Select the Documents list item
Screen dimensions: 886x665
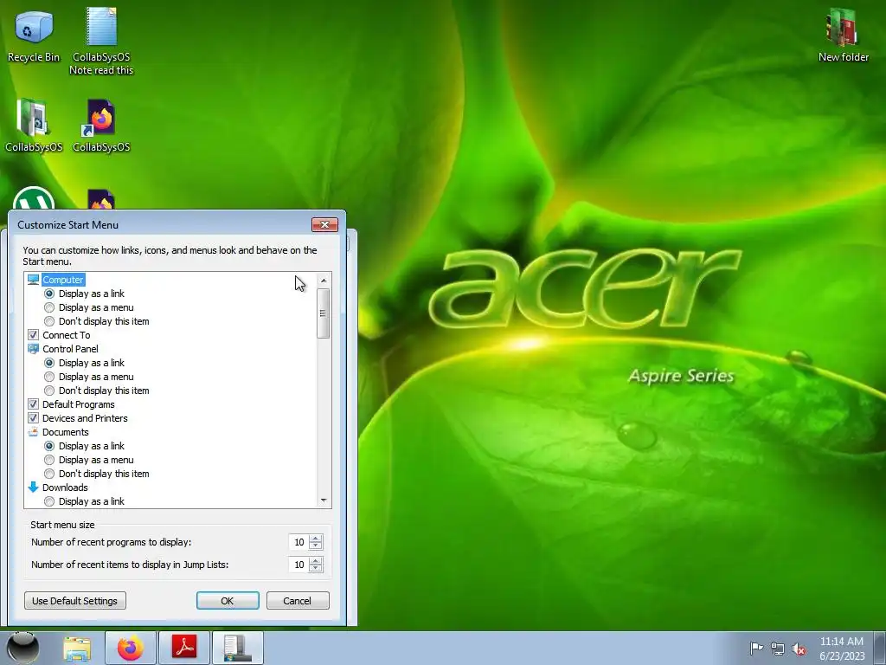click(66, 432)
